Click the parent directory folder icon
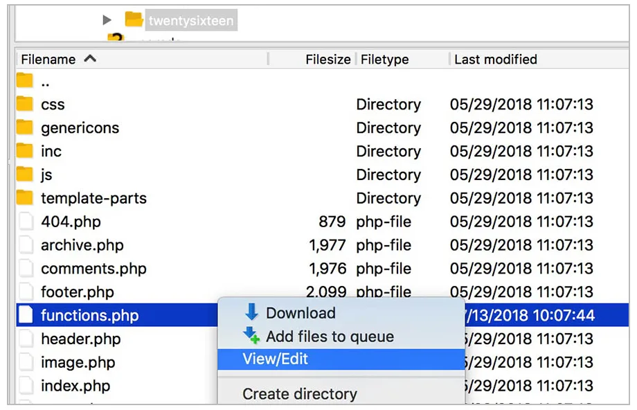Screen dimensions: 637x410 (x=25, y=80)
